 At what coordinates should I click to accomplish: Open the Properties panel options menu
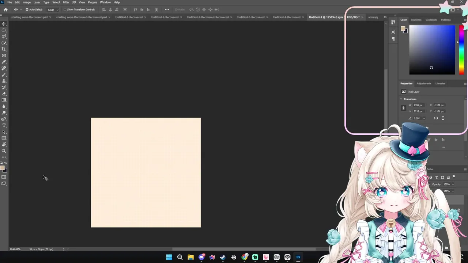tap(465, 84)
